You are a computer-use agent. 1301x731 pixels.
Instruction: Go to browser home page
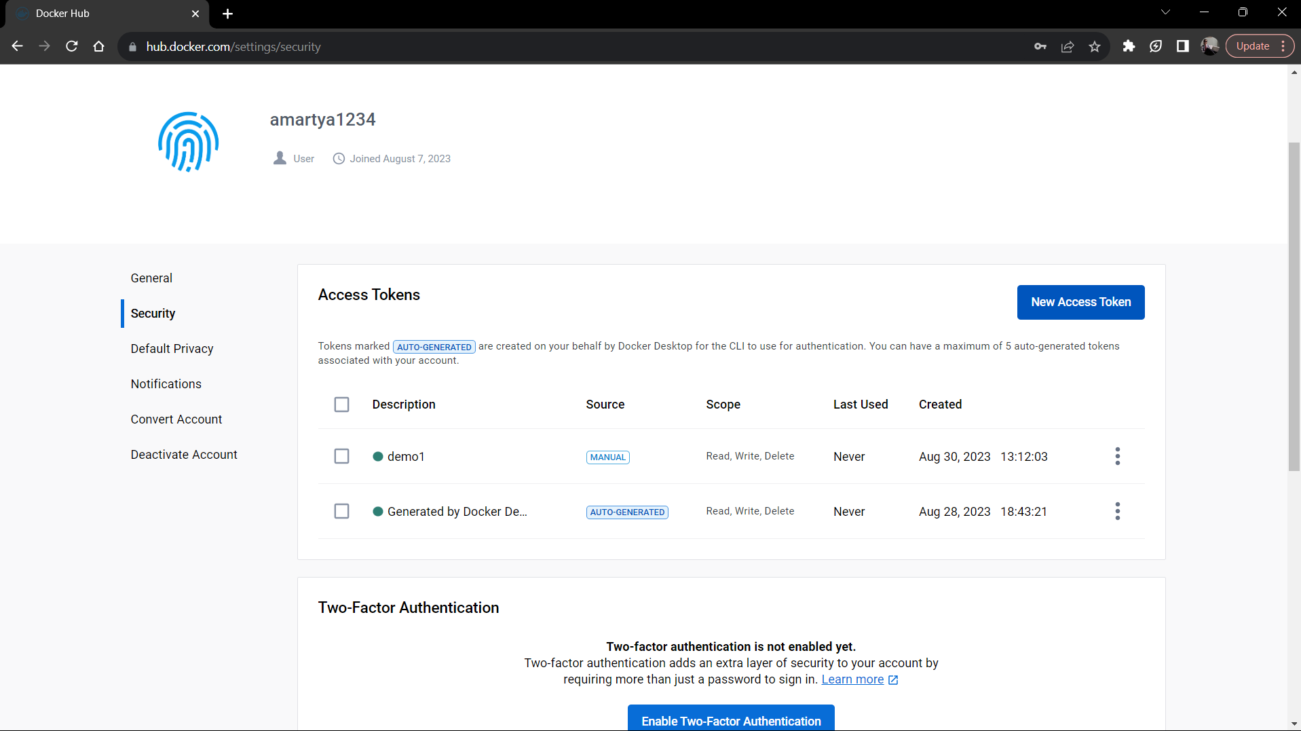[99, 46]
